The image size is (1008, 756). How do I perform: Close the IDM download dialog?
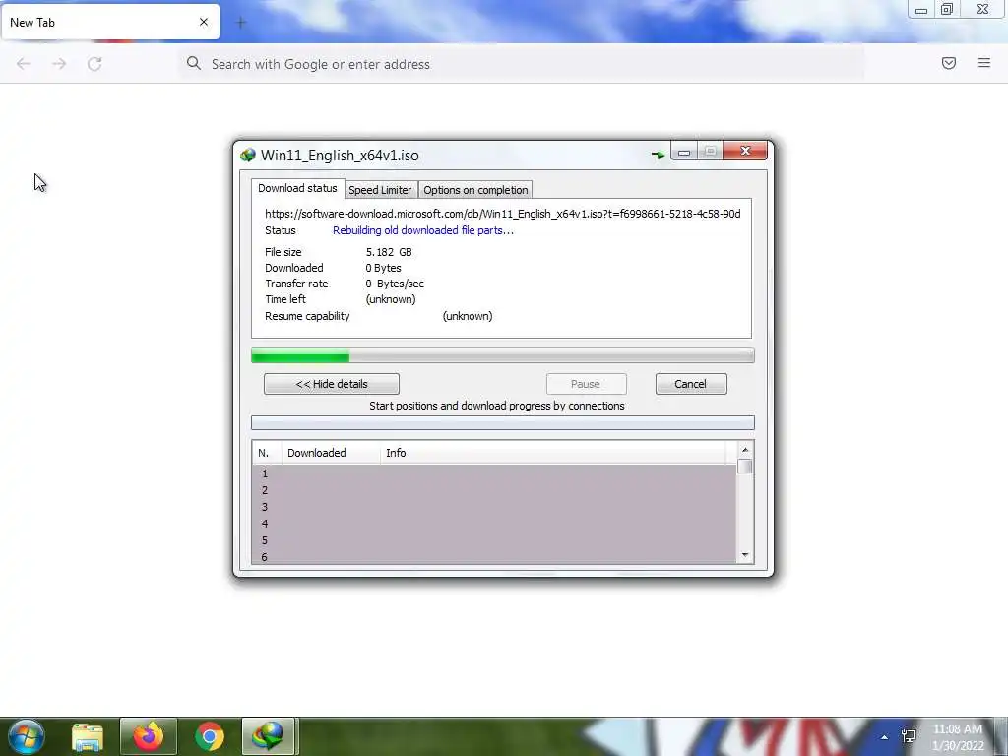click(745, 151)
